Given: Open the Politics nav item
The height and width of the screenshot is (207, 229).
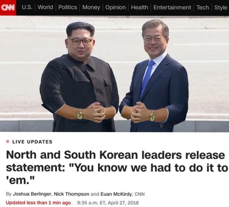Looking at the screenshot, I should pos(68,7).
